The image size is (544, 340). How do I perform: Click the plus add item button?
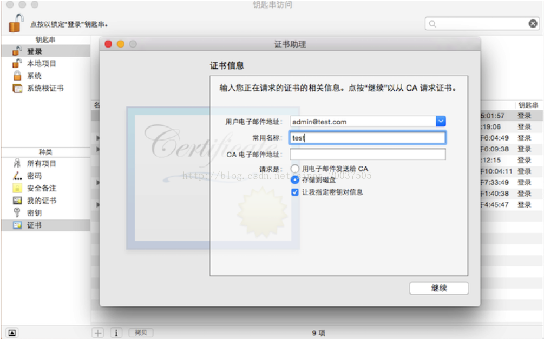pyautogui.click(x=98, y=333)
